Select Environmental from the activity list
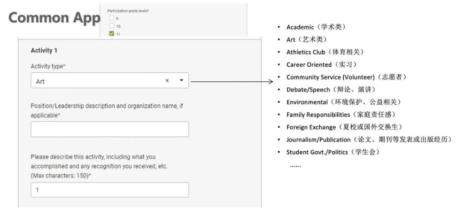This screenshot has height=216, width=464. tap(343, 102)
